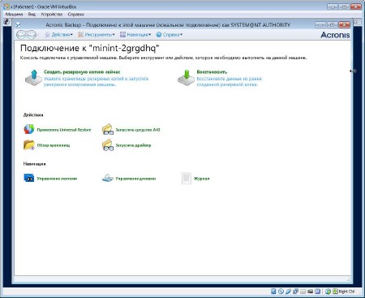Screen dimensions: 365x298
Task: Click the 'Действия' section label
Action: coord(33,114)
